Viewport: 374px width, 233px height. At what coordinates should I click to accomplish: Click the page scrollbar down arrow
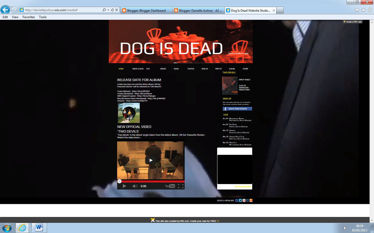point(372,221)
